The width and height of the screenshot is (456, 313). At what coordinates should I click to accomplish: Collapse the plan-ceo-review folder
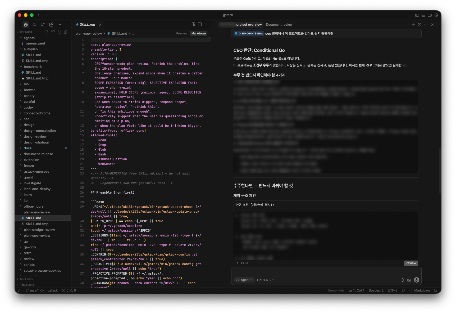tap(37, 212)
